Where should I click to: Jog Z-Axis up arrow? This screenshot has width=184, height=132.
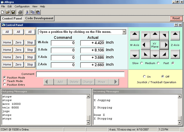pos(175,35)
